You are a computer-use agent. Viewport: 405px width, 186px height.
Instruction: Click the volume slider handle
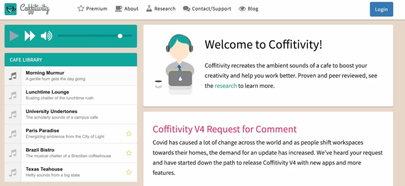[120, 36]
